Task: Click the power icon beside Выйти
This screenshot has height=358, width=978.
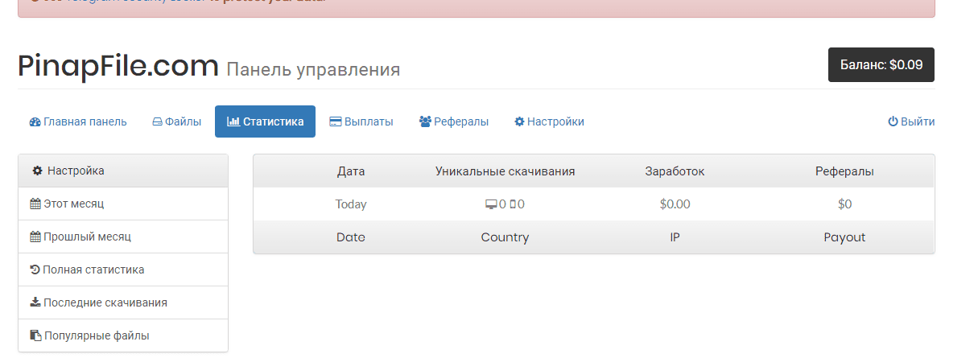Action: pyautogui.click(x=893, y=121)
